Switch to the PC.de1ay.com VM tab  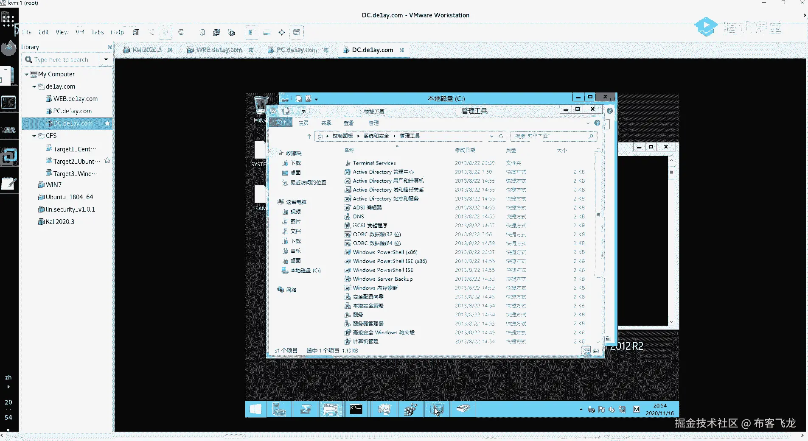pyautogui.click(x=297, y=50)
